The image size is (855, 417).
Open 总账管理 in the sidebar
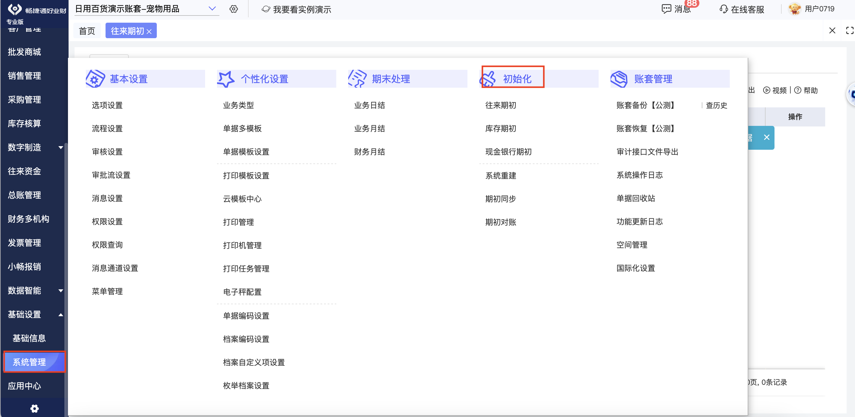click(x=24, y=195)
